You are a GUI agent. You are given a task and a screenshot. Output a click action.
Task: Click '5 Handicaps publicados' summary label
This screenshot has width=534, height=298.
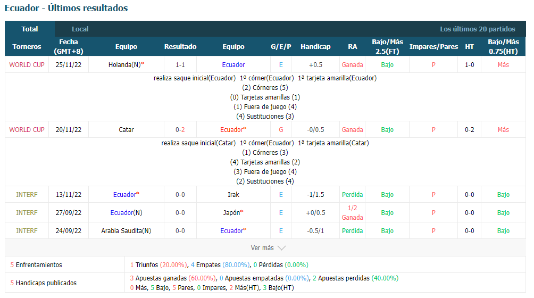(x=43, y=283)
